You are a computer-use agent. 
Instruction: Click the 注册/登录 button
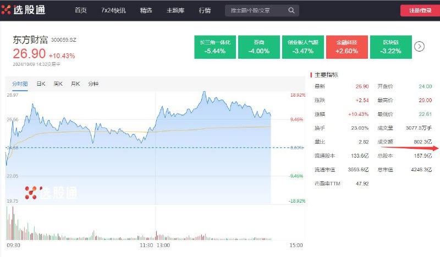(420, 10)
